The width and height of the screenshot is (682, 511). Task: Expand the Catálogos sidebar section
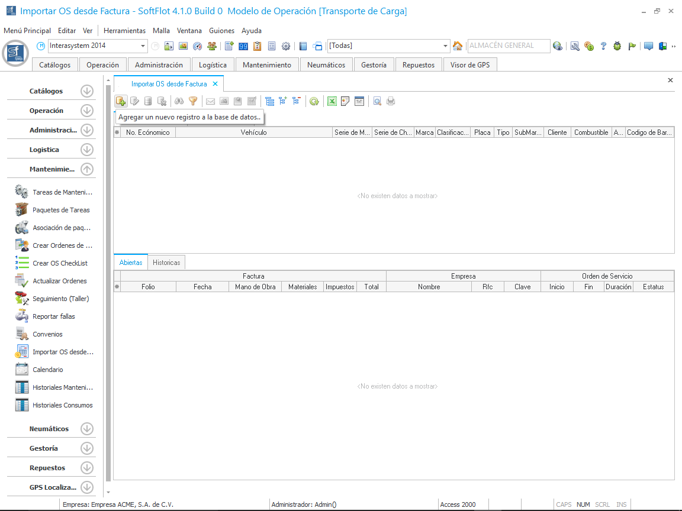coord(87,91)
